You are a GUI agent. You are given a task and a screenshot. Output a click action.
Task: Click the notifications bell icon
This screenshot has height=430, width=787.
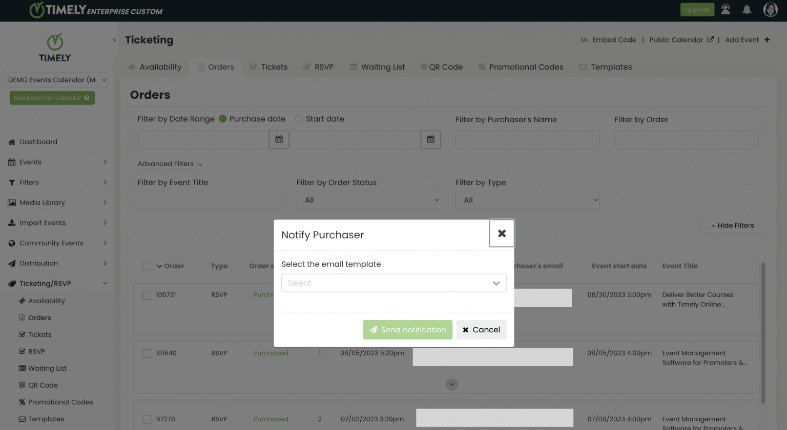pos(747,9)
